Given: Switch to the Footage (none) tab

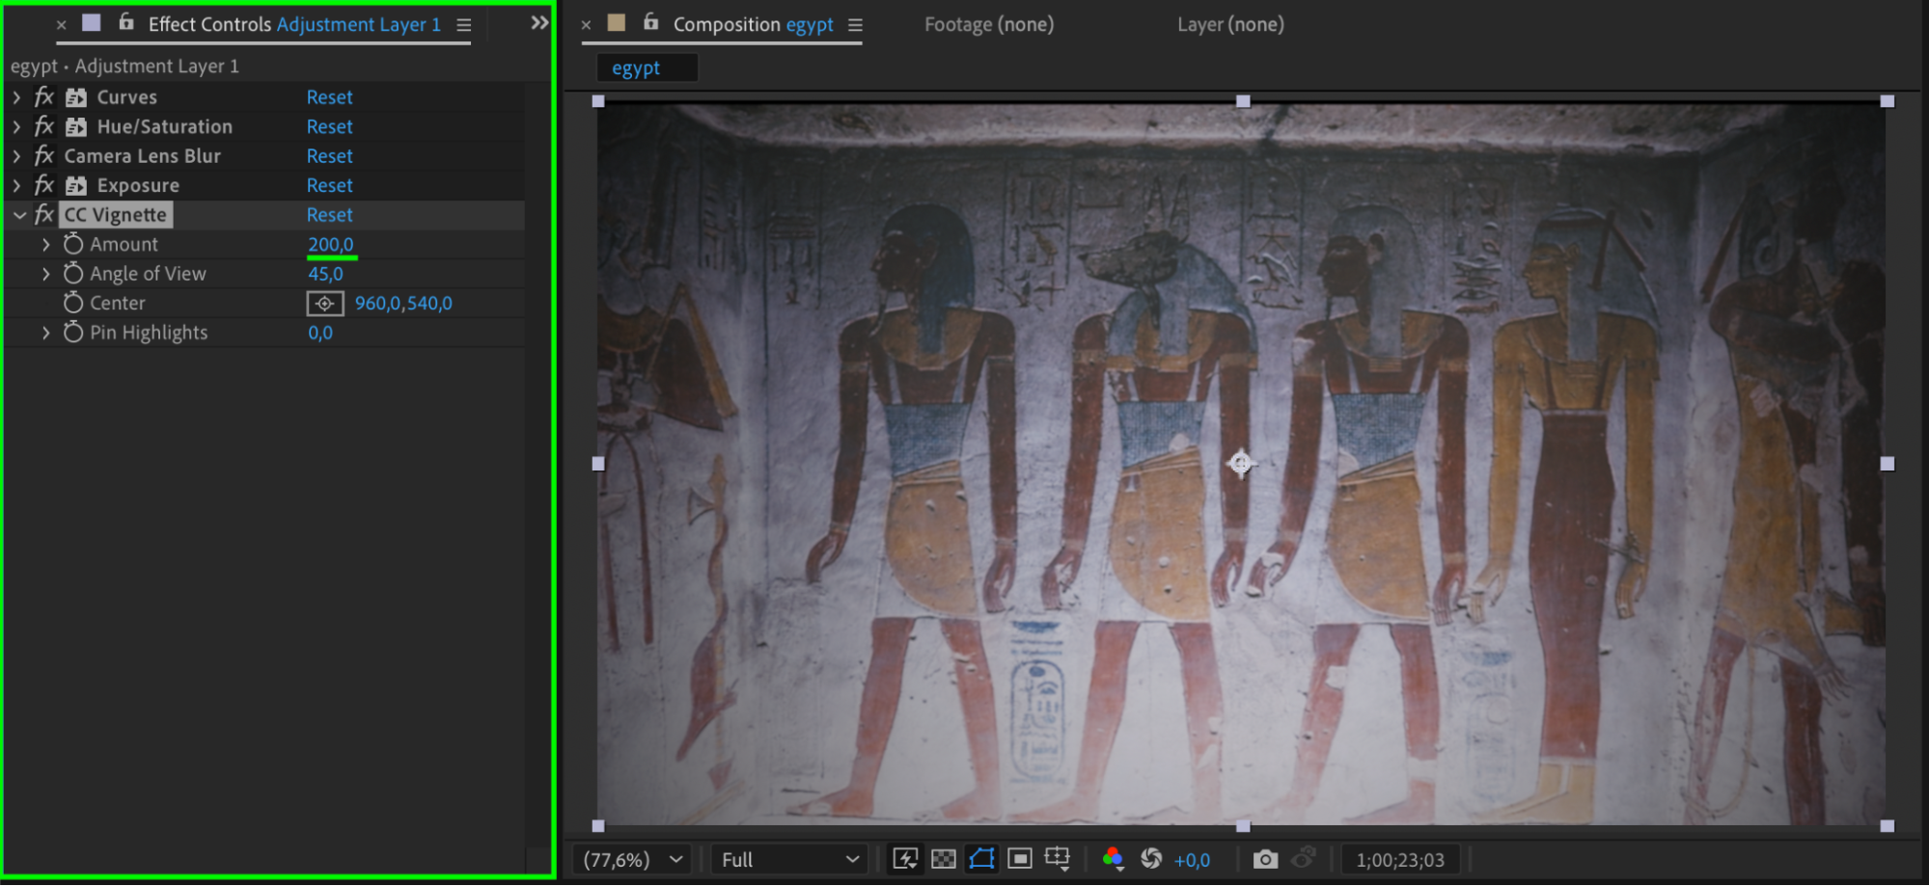Looking at the screenshot, I should 988,25.
